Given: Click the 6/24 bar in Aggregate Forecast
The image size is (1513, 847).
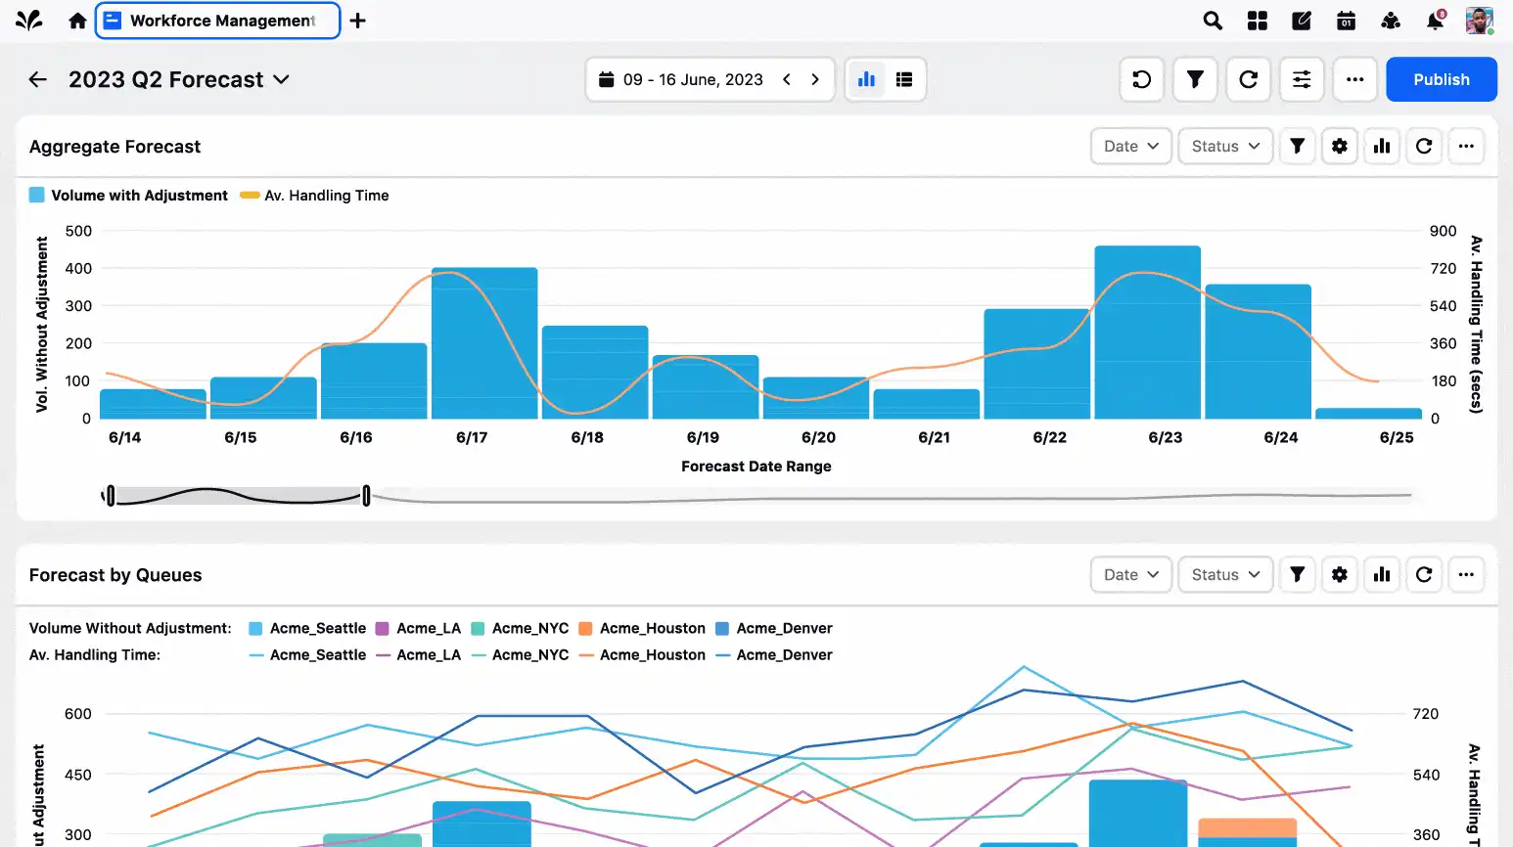Looking at the screenshot, I should tap(1258, 352).
